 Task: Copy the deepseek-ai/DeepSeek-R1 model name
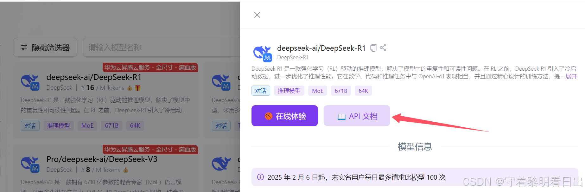click(373, 48)
